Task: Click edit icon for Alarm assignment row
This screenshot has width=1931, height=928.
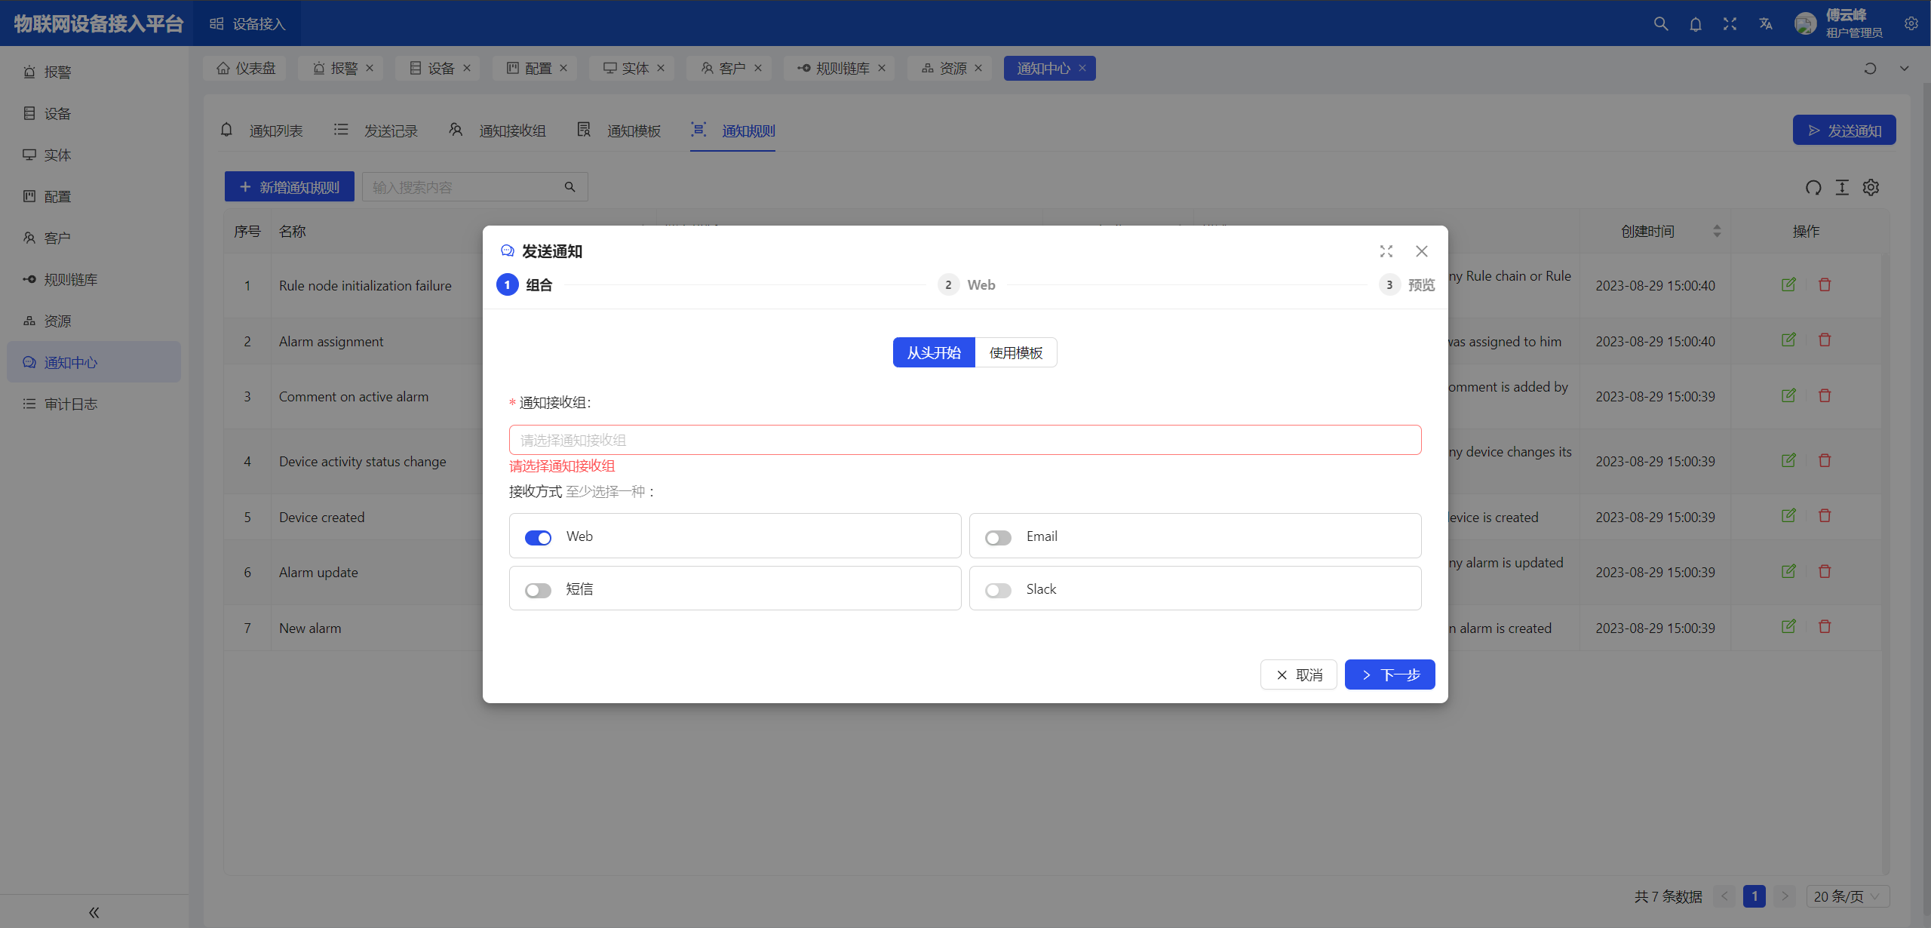Action: pyautogui.click(x=1788, y=340)
